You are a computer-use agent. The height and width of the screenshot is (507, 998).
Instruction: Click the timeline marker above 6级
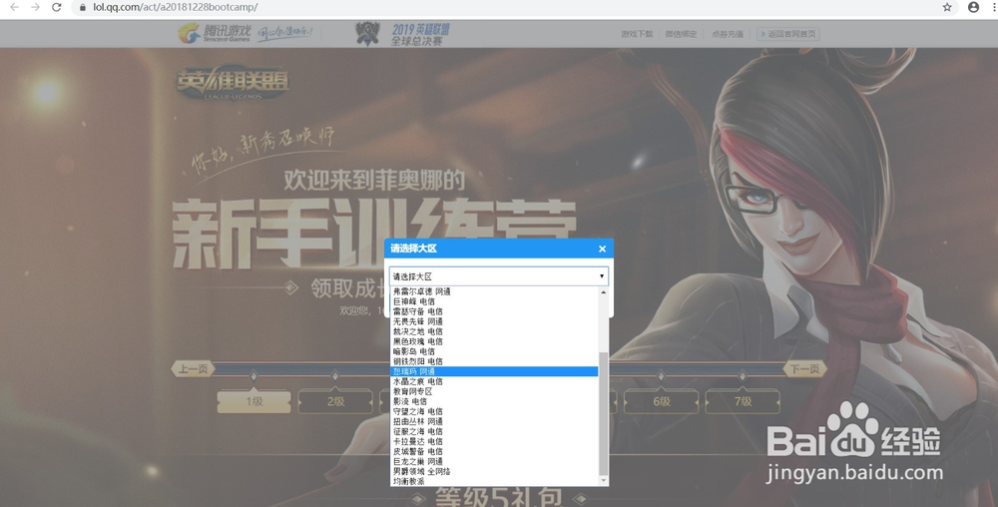(x=662, y=376)
